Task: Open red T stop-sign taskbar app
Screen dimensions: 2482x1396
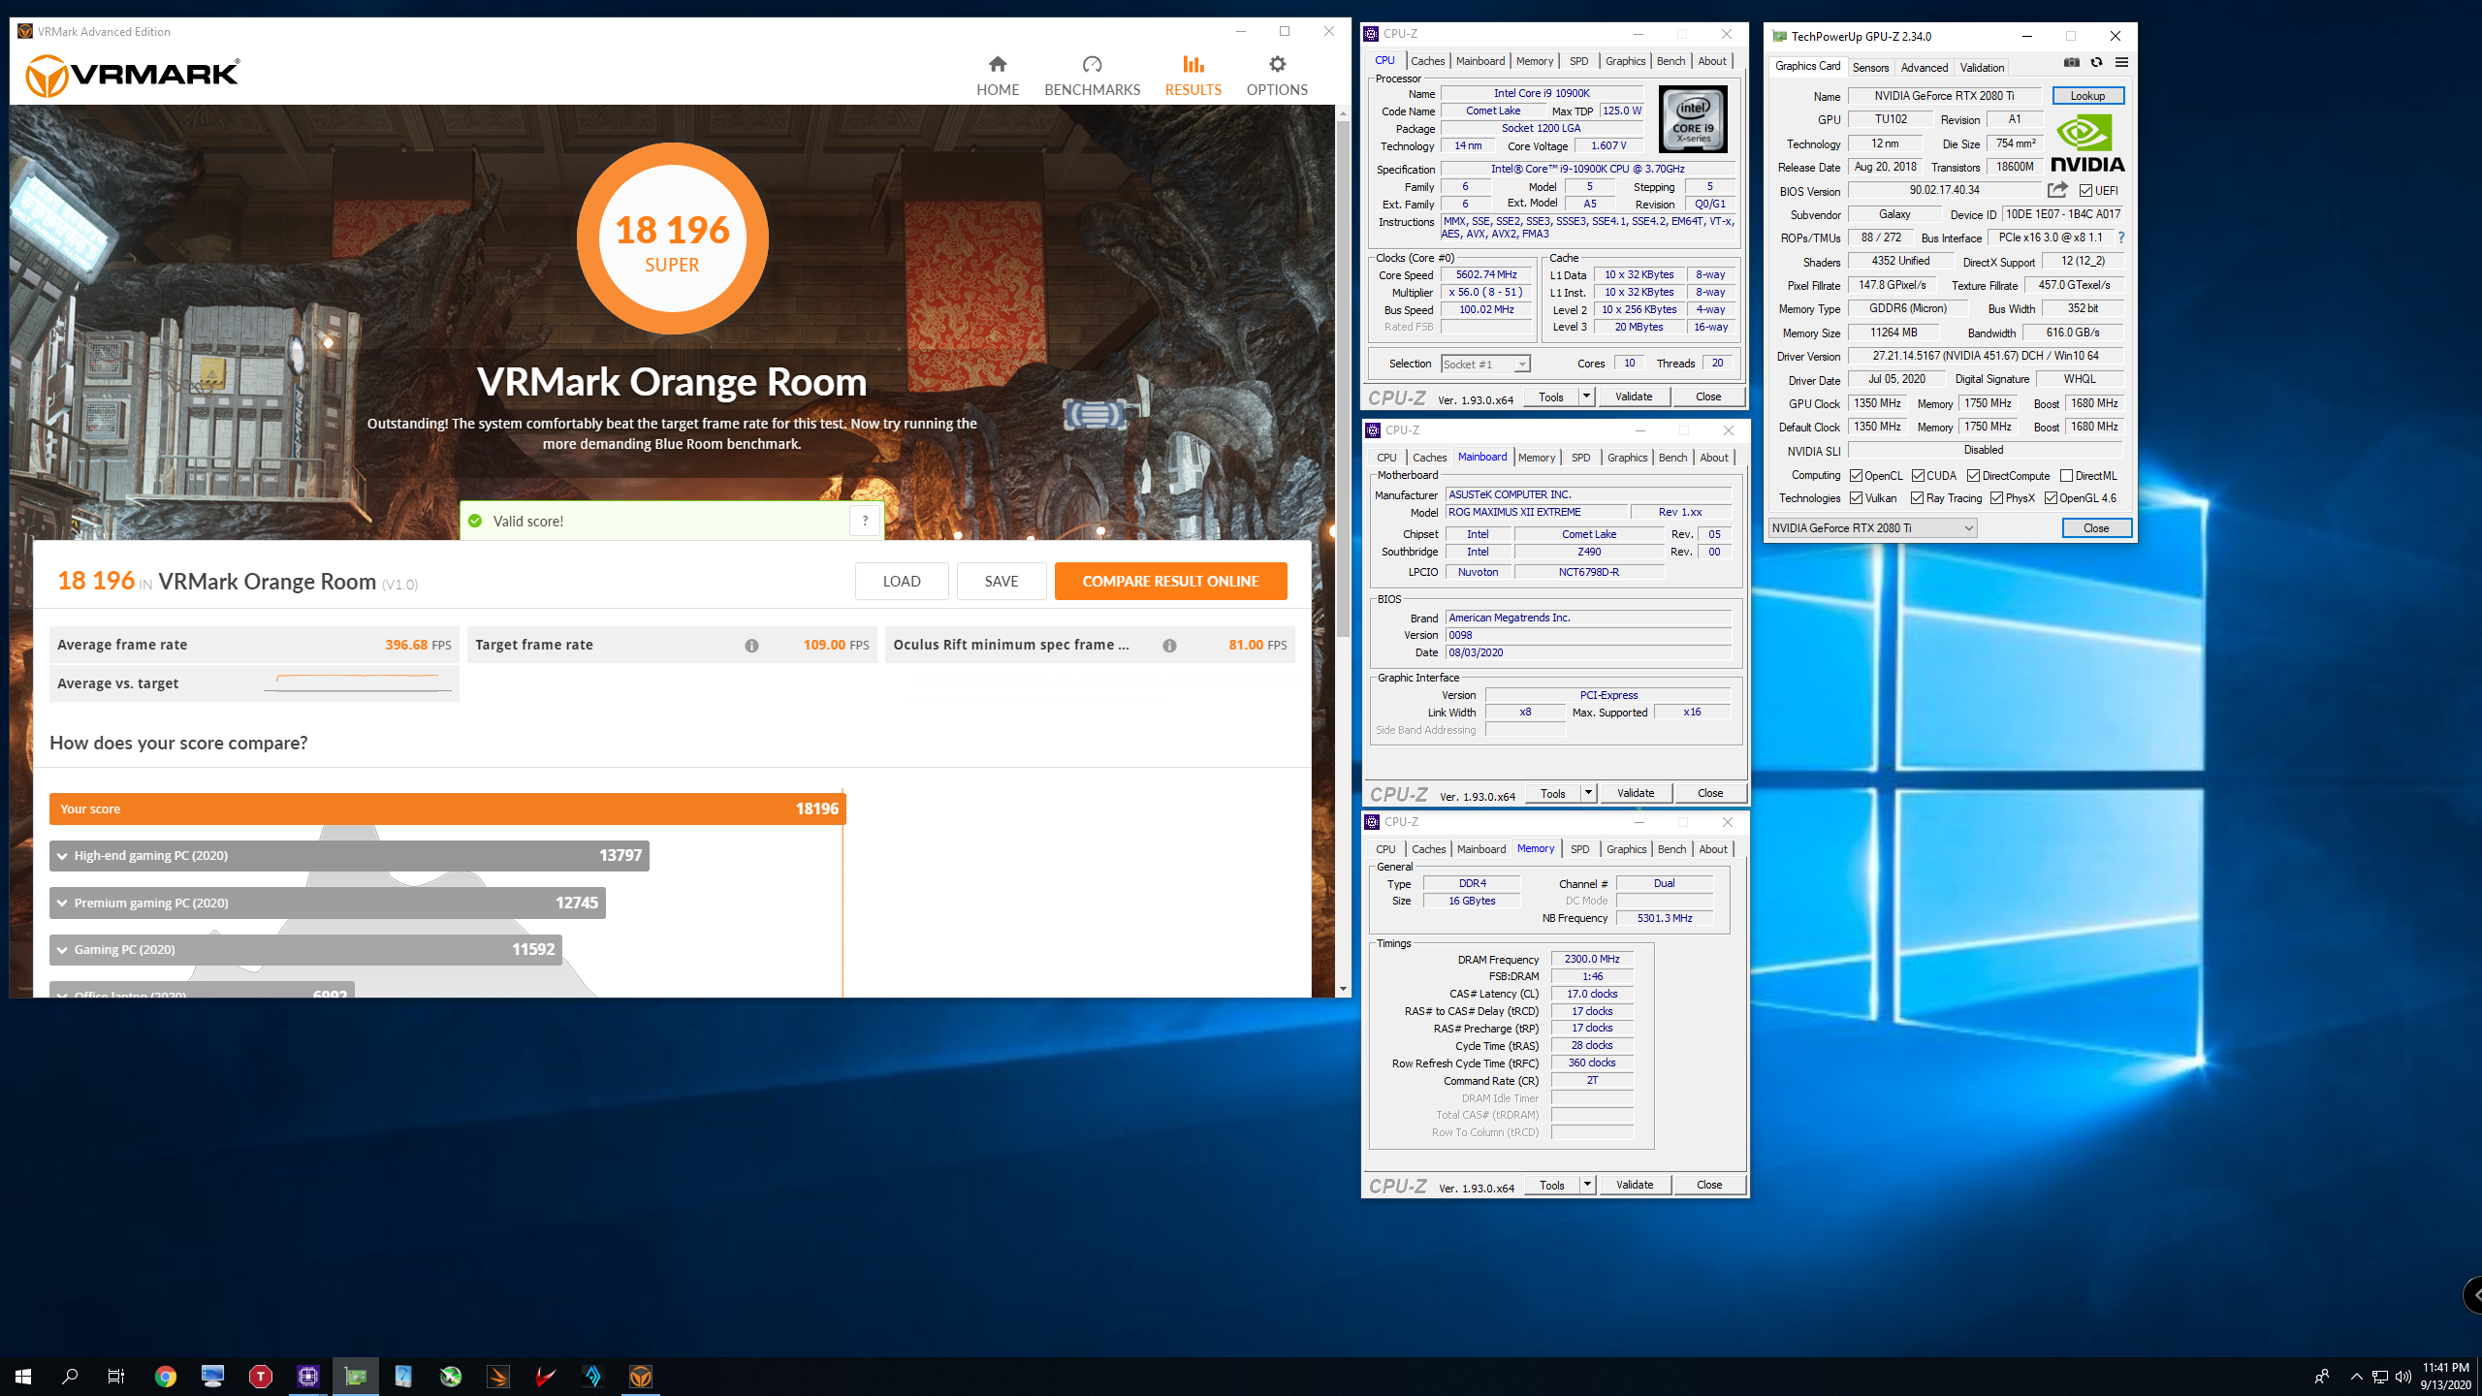Action: click(261, 1376)
